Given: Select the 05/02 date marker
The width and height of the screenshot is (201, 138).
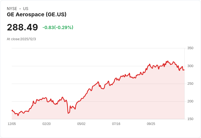Looking at the screenshot, I should (x=81, y=124).
